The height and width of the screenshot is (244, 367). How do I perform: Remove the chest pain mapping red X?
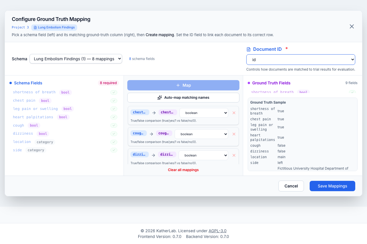(x=234, y=113)
